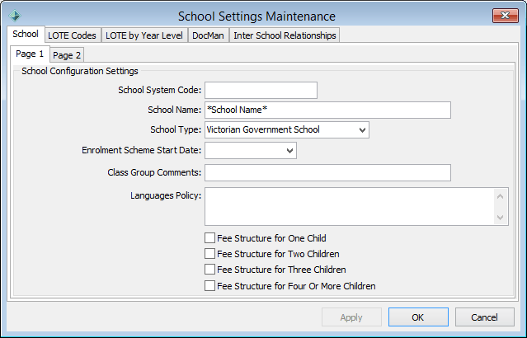
Task: Click the Apply button
Action: point(351,317)
